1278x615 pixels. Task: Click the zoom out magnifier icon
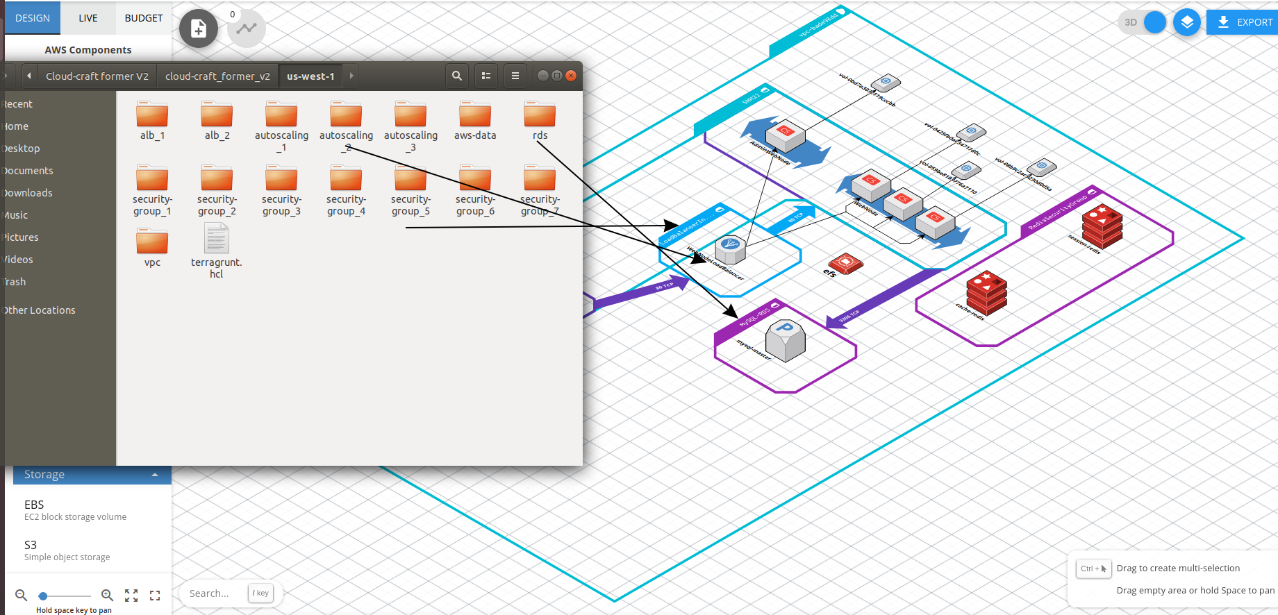[x=22, y=595]
